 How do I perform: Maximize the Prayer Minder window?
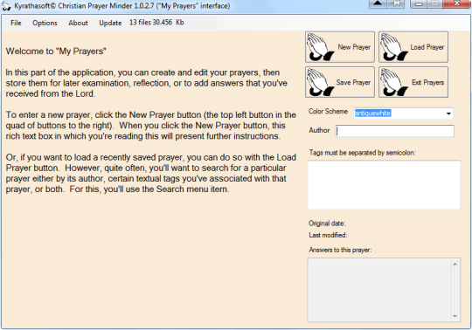435,3
